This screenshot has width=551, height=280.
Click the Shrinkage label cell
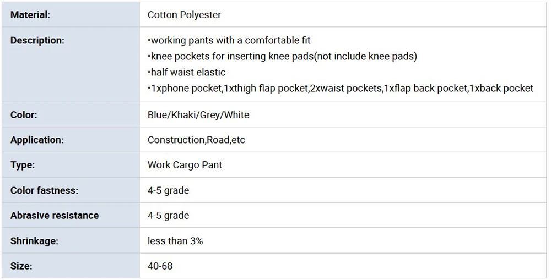71,241
